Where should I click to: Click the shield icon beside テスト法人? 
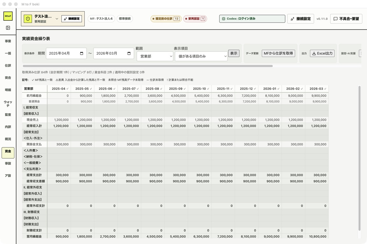coord(28,19)
